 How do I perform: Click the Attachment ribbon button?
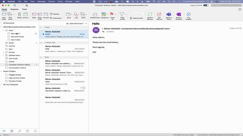56,18
